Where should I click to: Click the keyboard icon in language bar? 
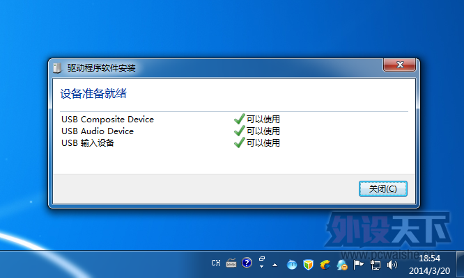tap(231, 263)
